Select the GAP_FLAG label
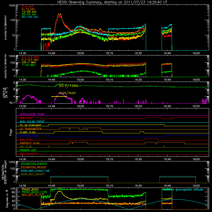212x212 pixels. pyautogui.click(x=26, y=118)
